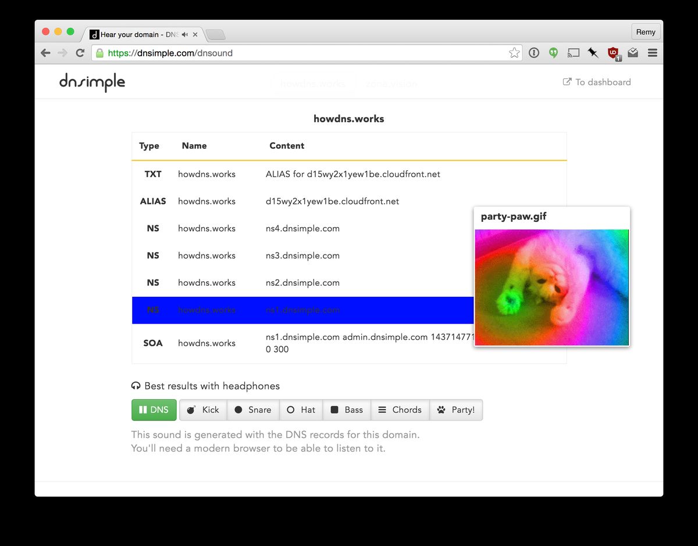The height and width of the screenshot is (546, 698).
Task: Reload the page with the refresh icon
Action: (x=80, y=53)
